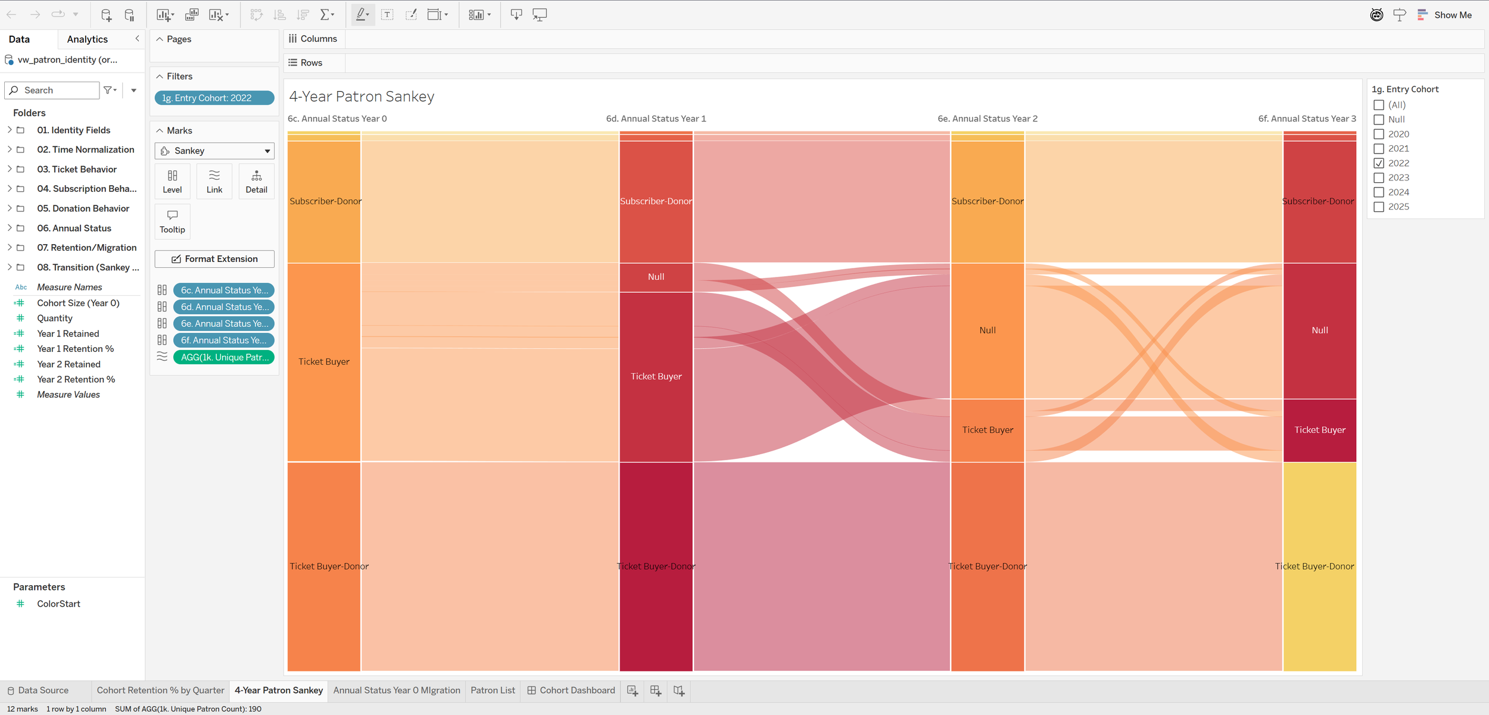Click the Duplicate worksheet toolbar icon
The height and width of the screenshot is (715, 1489).
(191, 15)
